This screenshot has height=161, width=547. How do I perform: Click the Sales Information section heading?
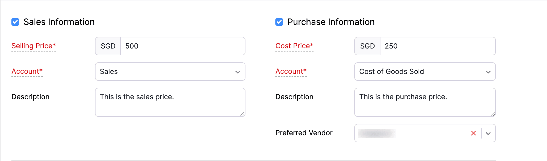click(59, 22)
